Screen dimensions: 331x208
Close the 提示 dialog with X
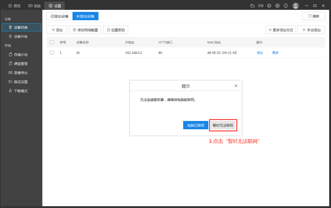236,86
